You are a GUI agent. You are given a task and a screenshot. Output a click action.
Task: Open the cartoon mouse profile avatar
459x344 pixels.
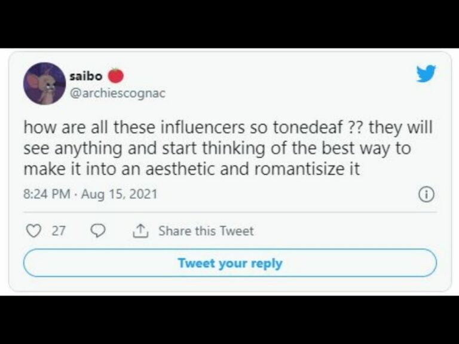[x=44, y=84]
